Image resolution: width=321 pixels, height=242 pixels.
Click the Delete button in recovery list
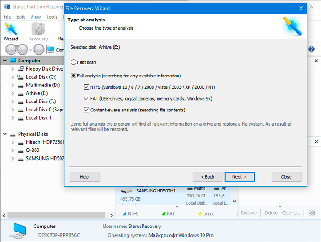tap(271, 213)
